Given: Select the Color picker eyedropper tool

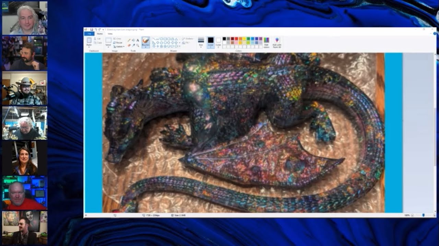Looking at the screenshot, I should 133,45.
